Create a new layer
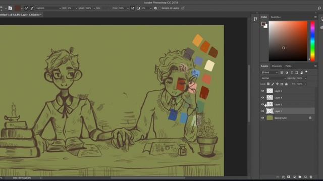The image size is (323, 181). coord(305,177)
